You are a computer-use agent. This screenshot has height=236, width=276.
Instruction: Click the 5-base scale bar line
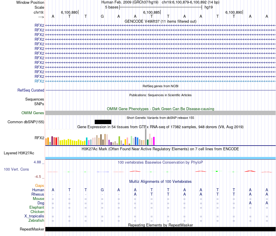pos(161,7)
